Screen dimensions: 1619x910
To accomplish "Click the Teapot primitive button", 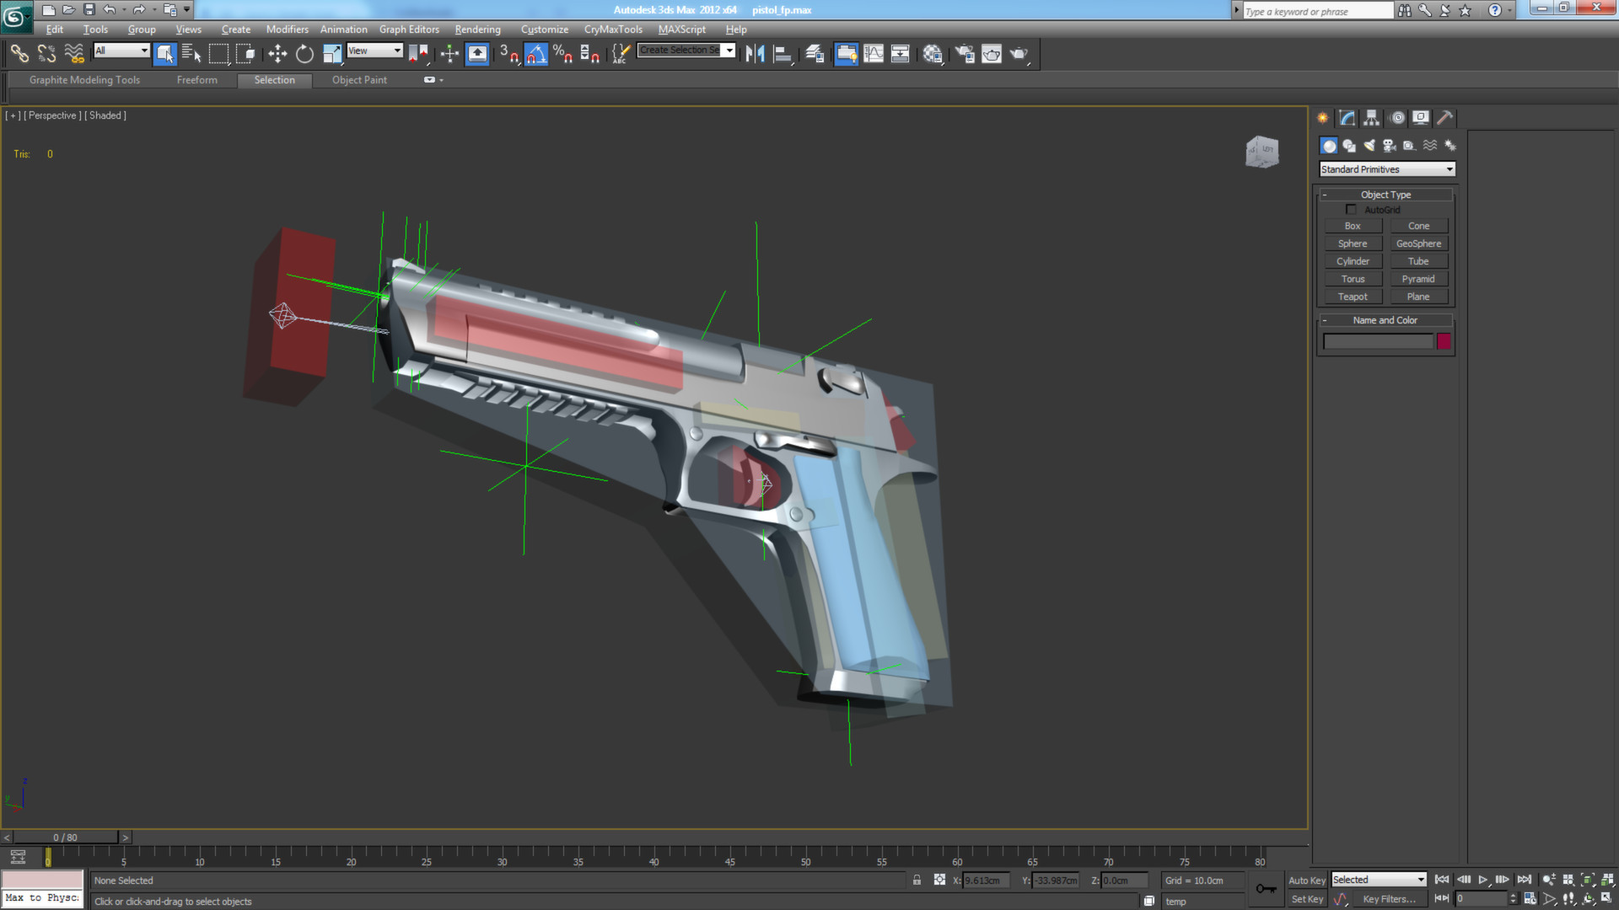I will pos(1353,296).
